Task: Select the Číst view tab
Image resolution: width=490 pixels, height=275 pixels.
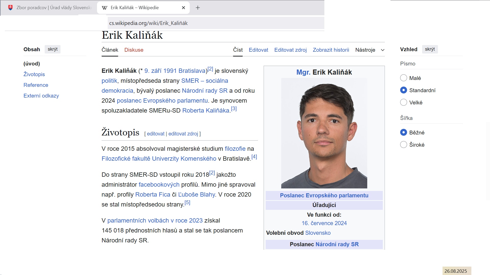Action: [x=238, y=50]
